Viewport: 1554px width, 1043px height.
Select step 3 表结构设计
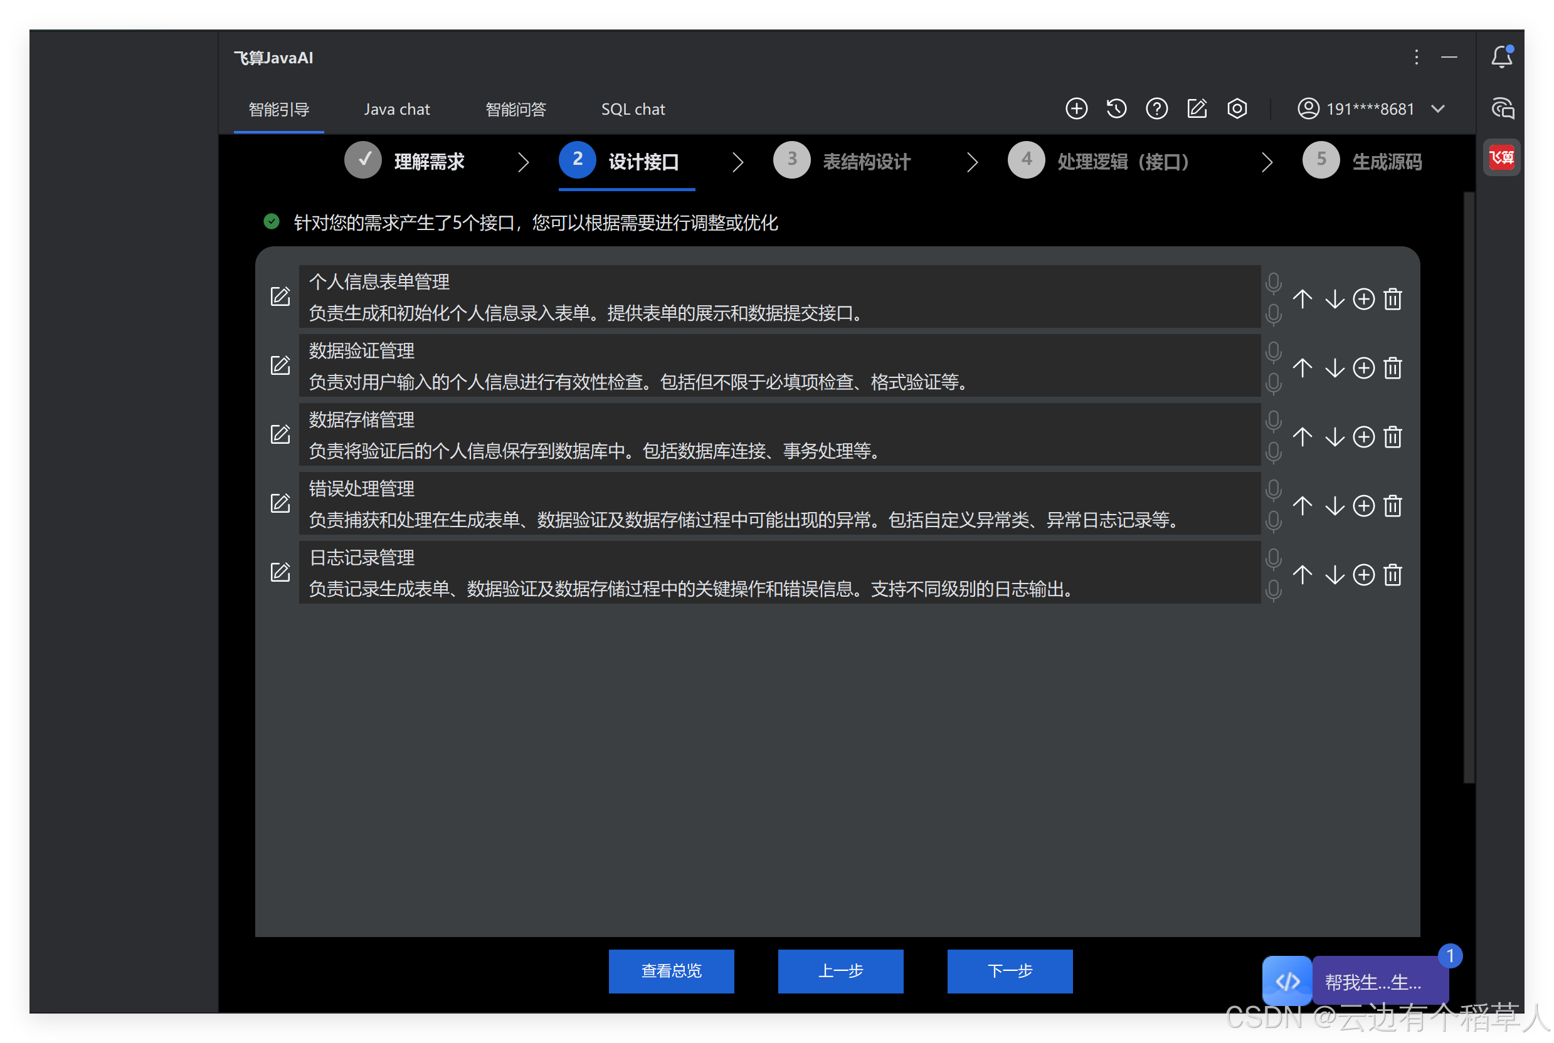842,161
